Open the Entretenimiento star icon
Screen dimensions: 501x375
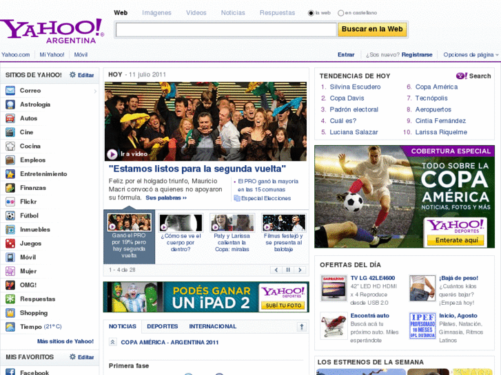[x=10, y=174]
